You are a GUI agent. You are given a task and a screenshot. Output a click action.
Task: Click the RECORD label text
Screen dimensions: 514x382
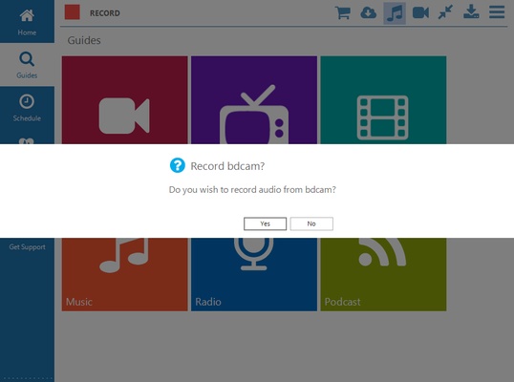105,13
